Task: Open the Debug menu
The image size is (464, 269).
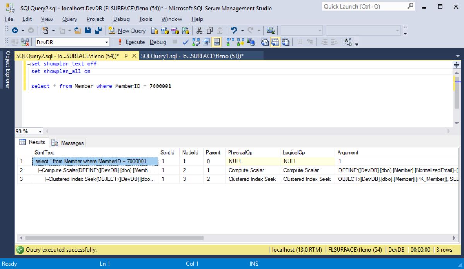Action: tap(121, 19)
